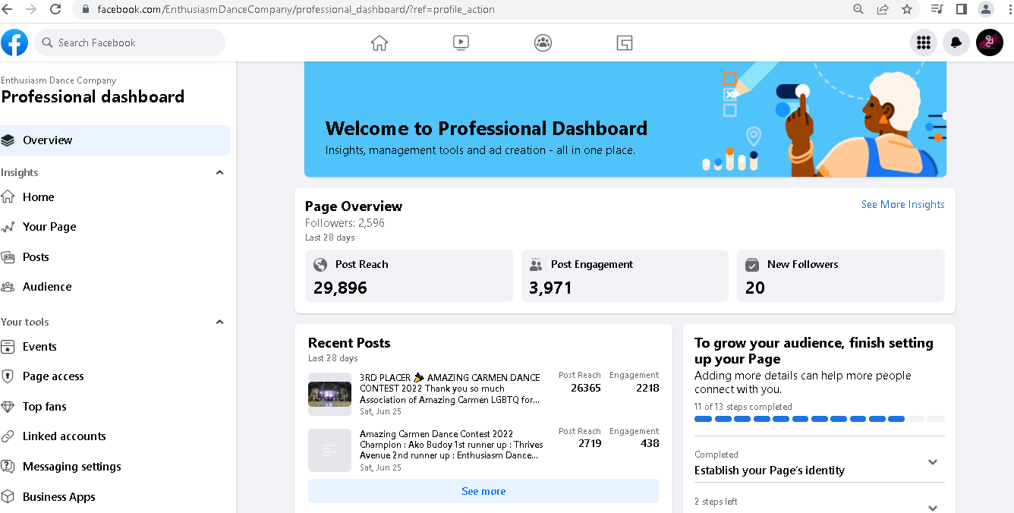Click the 11 of 13 steps progress bar
1014x513 pixels.
[x=820, y=419]
